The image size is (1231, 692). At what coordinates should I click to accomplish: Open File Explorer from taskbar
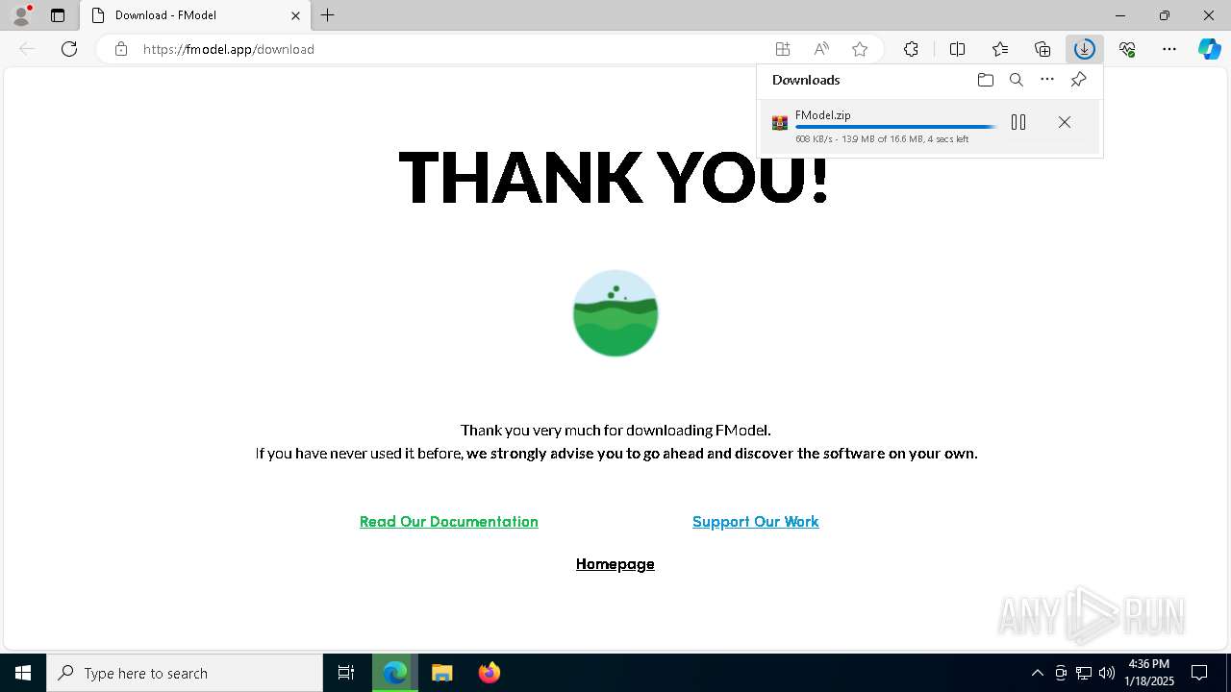coord(442,673)
